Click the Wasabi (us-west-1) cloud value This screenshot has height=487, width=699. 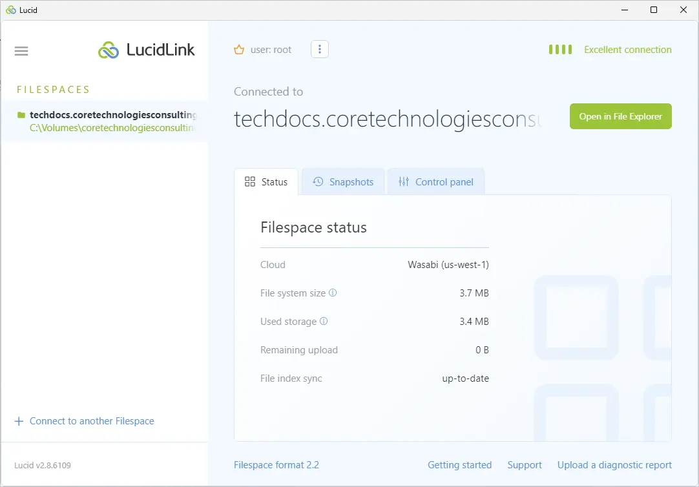point(448,265)
